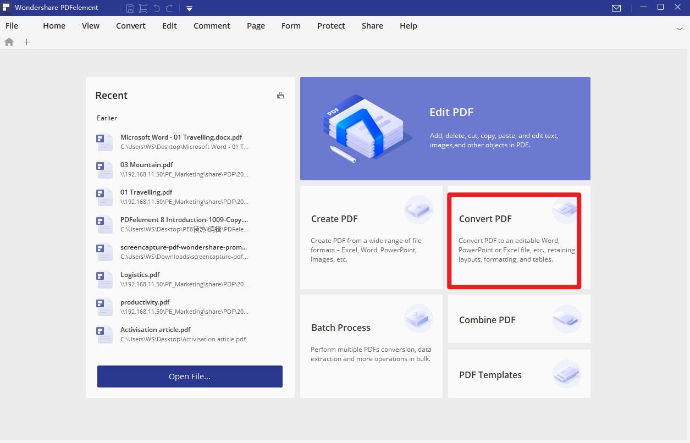
Task: Click the save icon in title bar
Action: [x=130, y=8]
